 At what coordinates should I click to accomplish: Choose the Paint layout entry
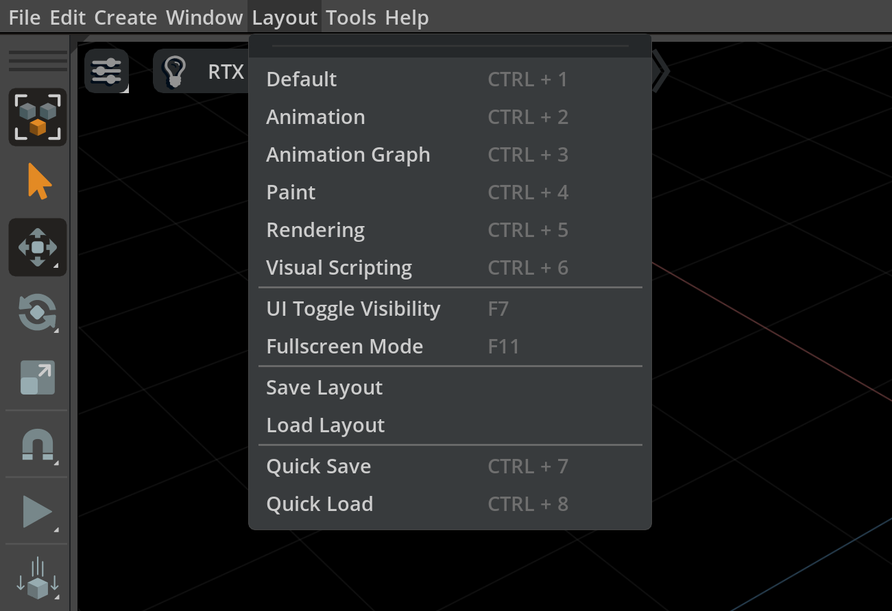[450, 192]
